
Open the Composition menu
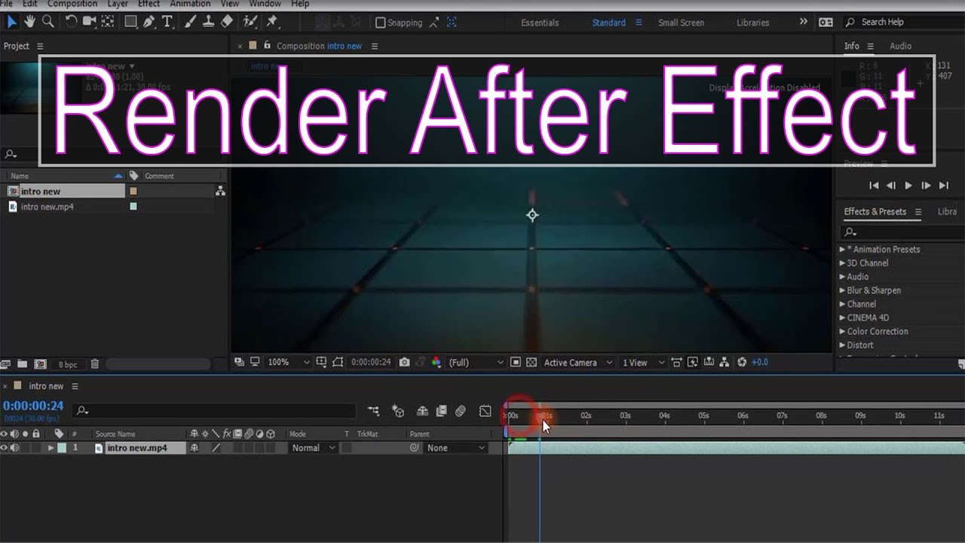coord(72,4)
